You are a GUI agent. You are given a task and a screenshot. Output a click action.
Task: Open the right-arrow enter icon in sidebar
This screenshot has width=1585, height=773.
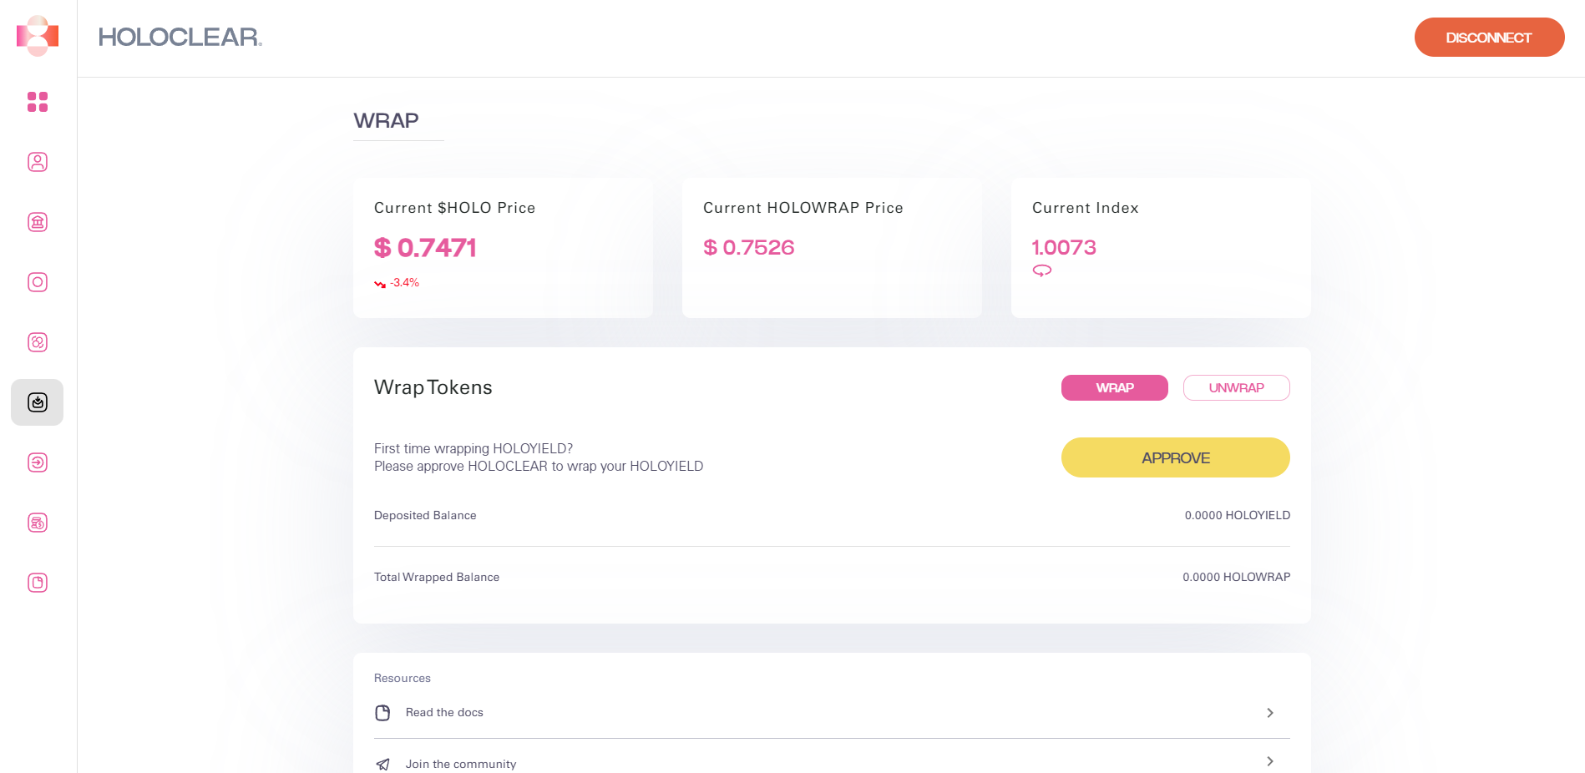pyautogui.click(x=38, y=462)
